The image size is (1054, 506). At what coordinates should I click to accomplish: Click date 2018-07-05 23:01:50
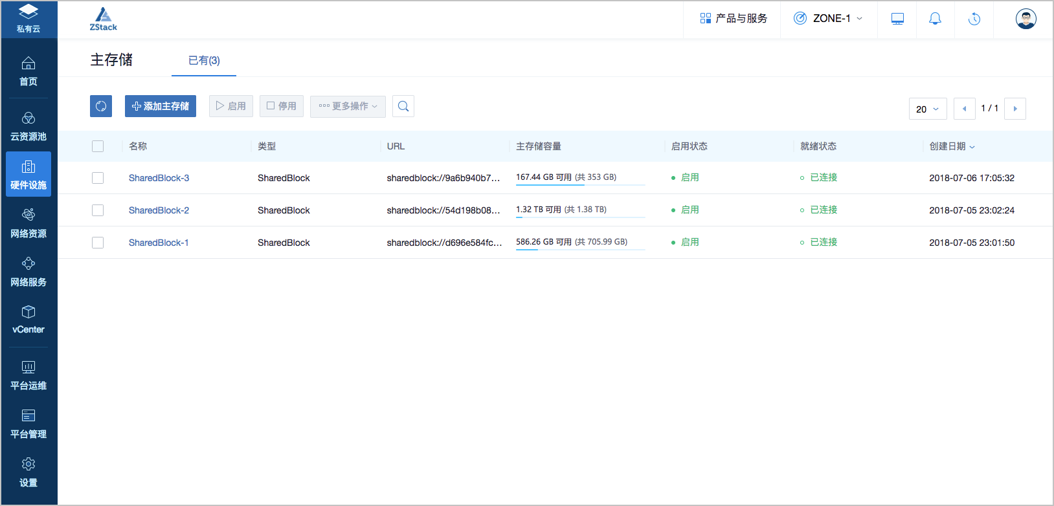972,243
